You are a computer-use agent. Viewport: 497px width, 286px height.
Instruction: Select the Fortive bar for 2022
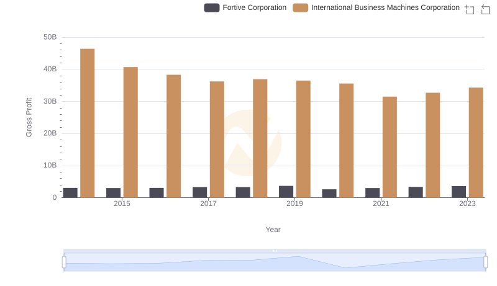coord(416,192)
